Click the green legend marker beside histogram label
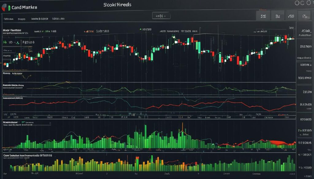314x179 pixels. click(23, 121)
